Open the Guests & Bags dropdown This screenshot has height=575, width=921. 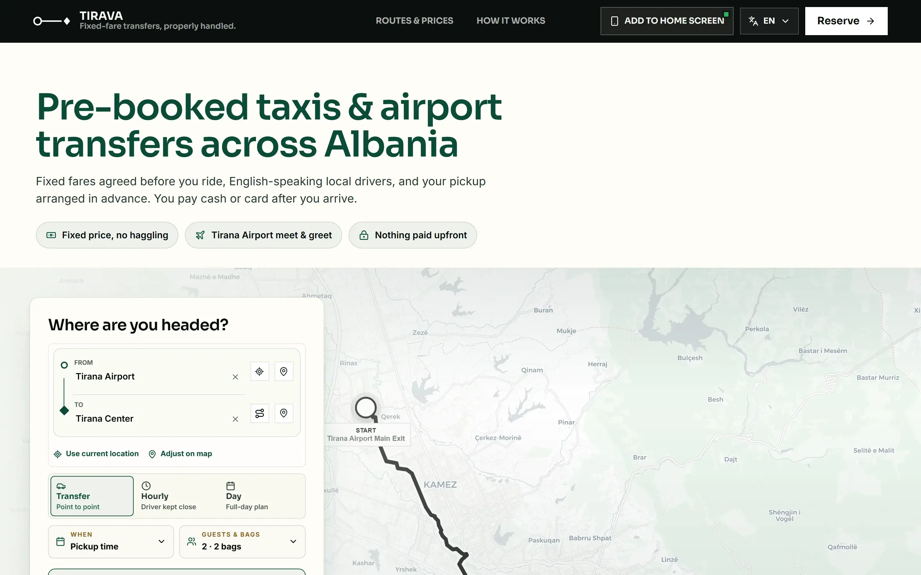pyautogui.click(x=242, y=541)
